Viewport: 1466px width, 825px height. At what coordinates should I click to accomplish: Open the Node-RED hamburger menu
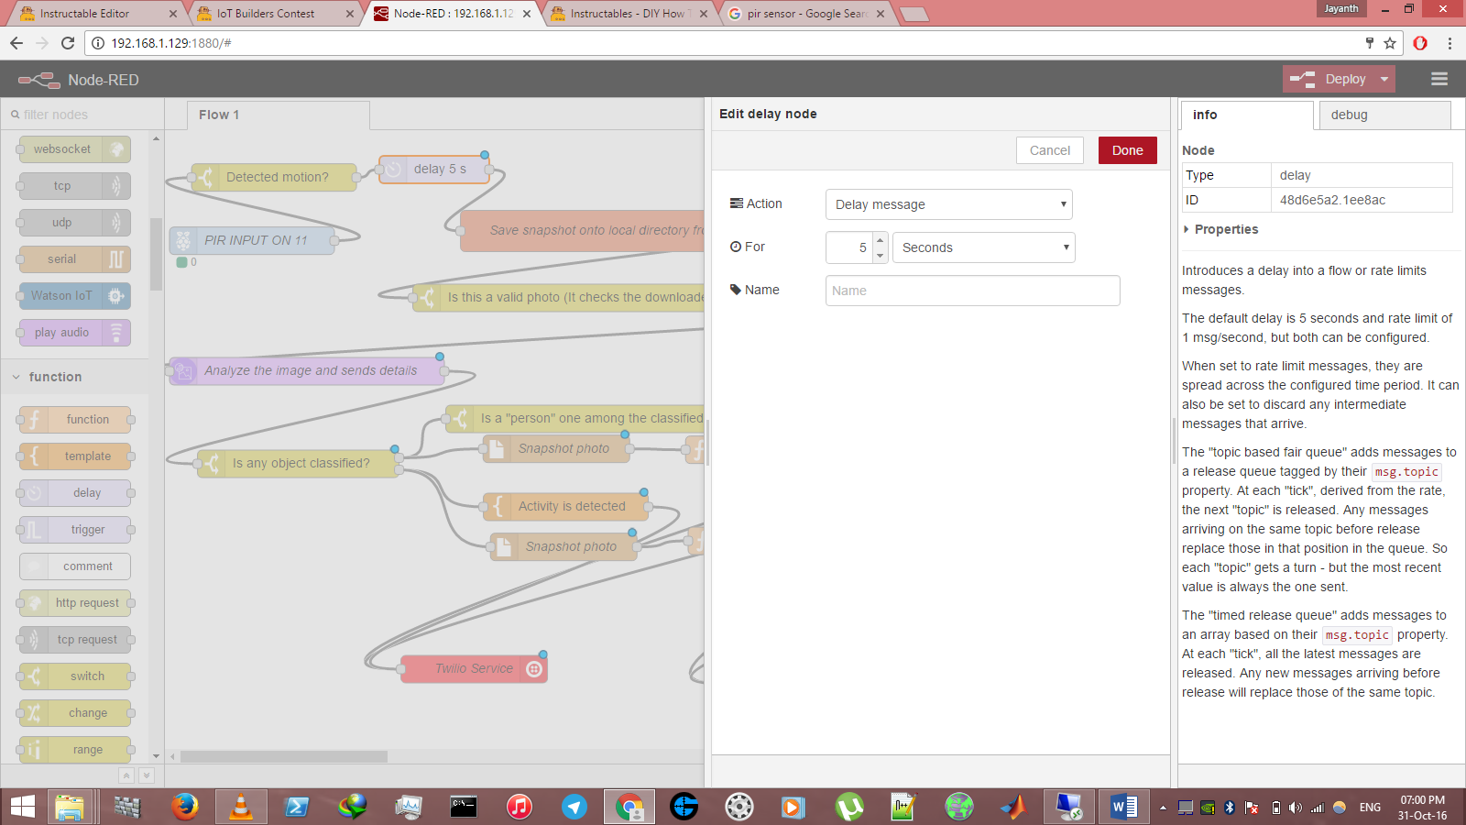click(1439, 79)
